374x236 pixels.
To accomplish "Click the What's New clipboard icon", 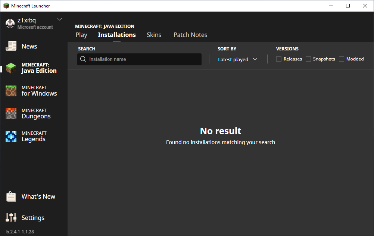I will point(11,196).
